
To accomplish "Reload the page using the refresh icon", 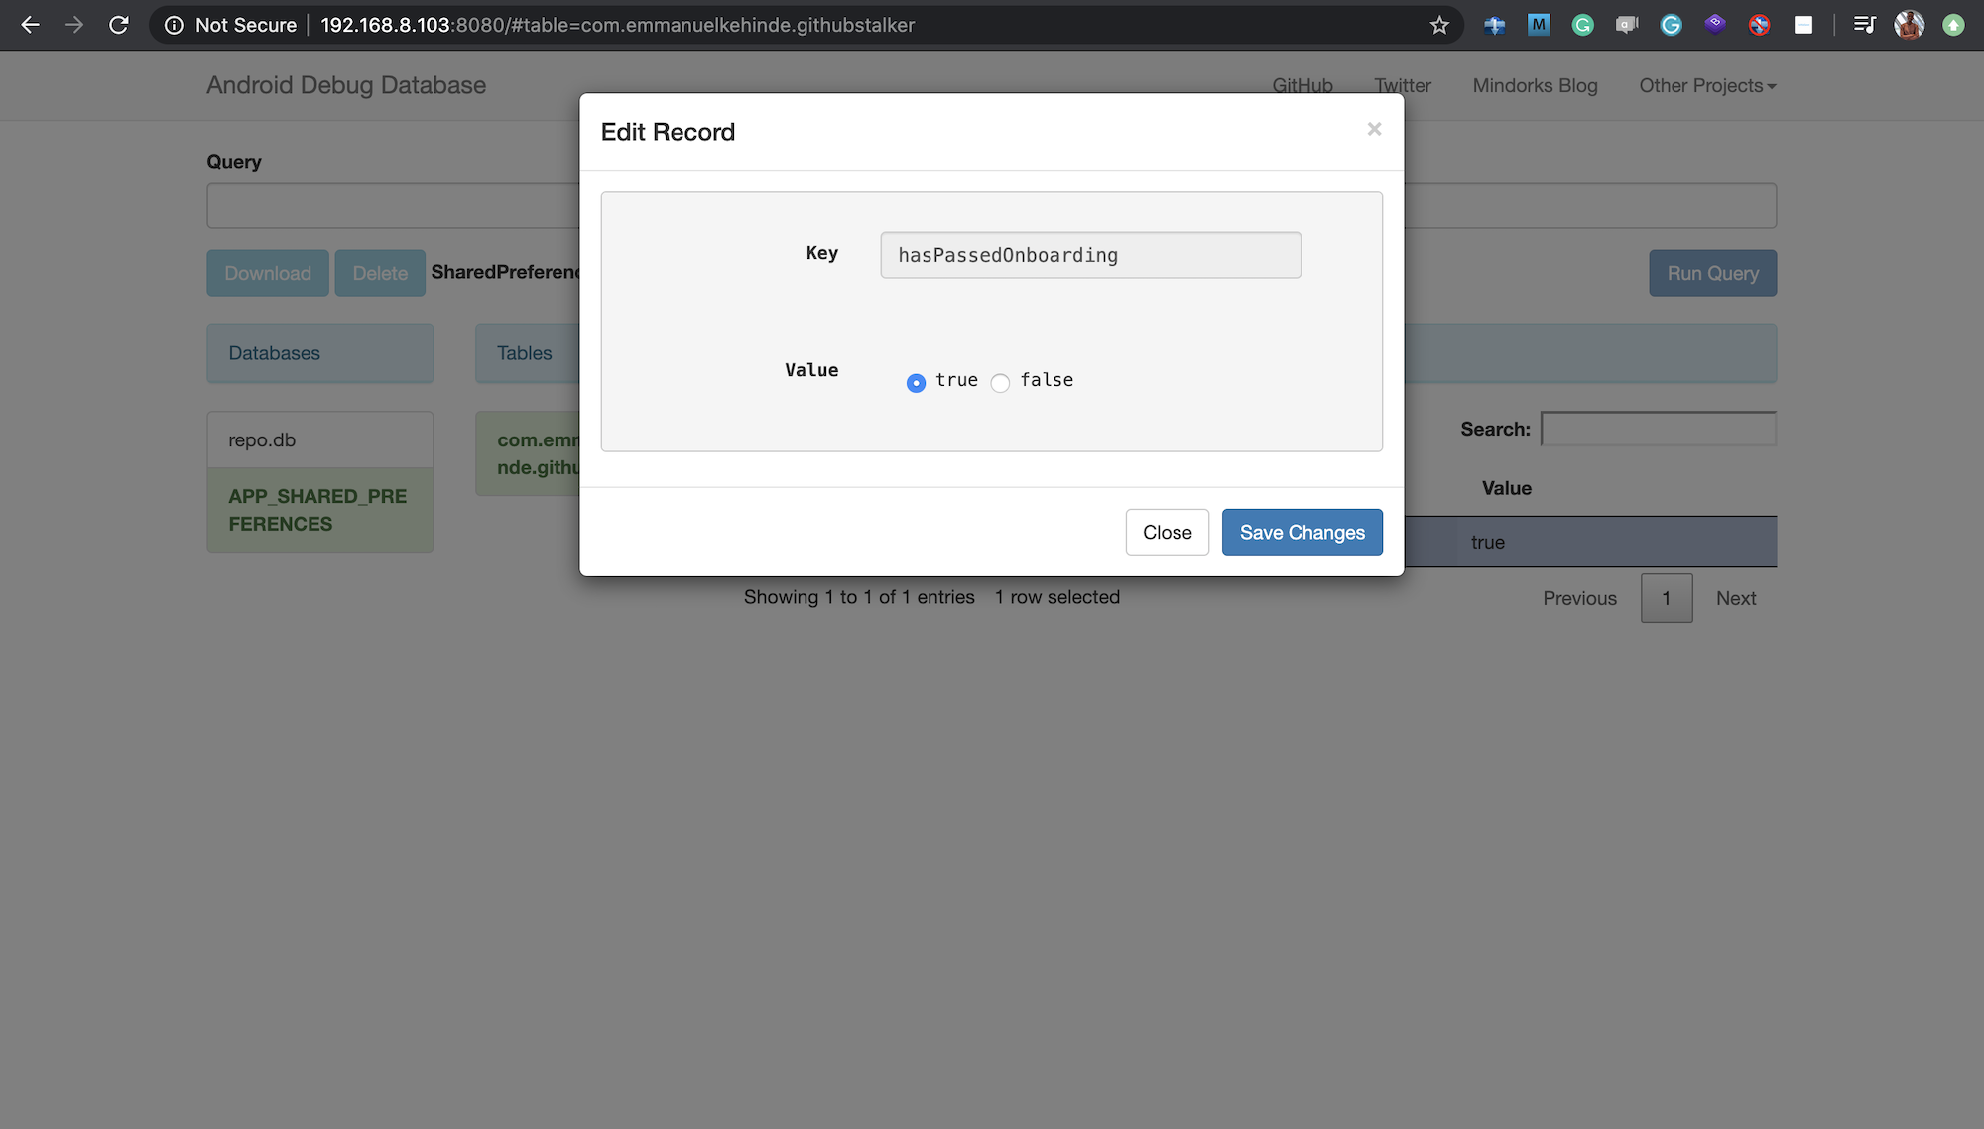I will (119, 25).
